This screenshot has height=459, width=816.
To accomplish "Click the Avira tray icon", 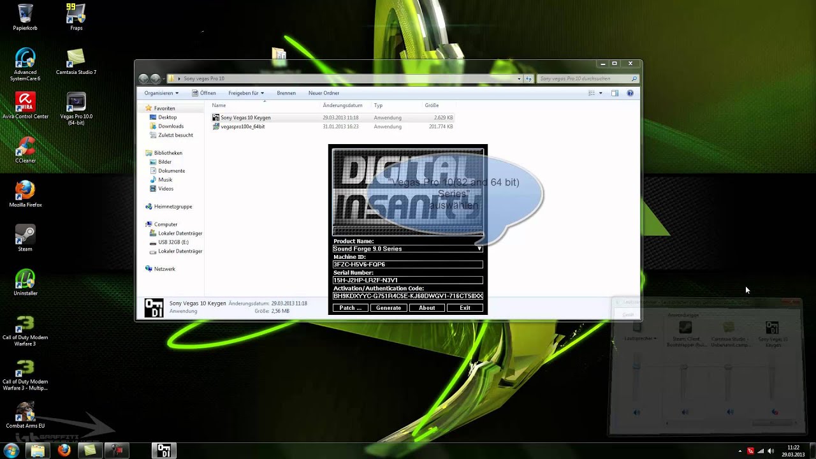I will click(750, 451).
